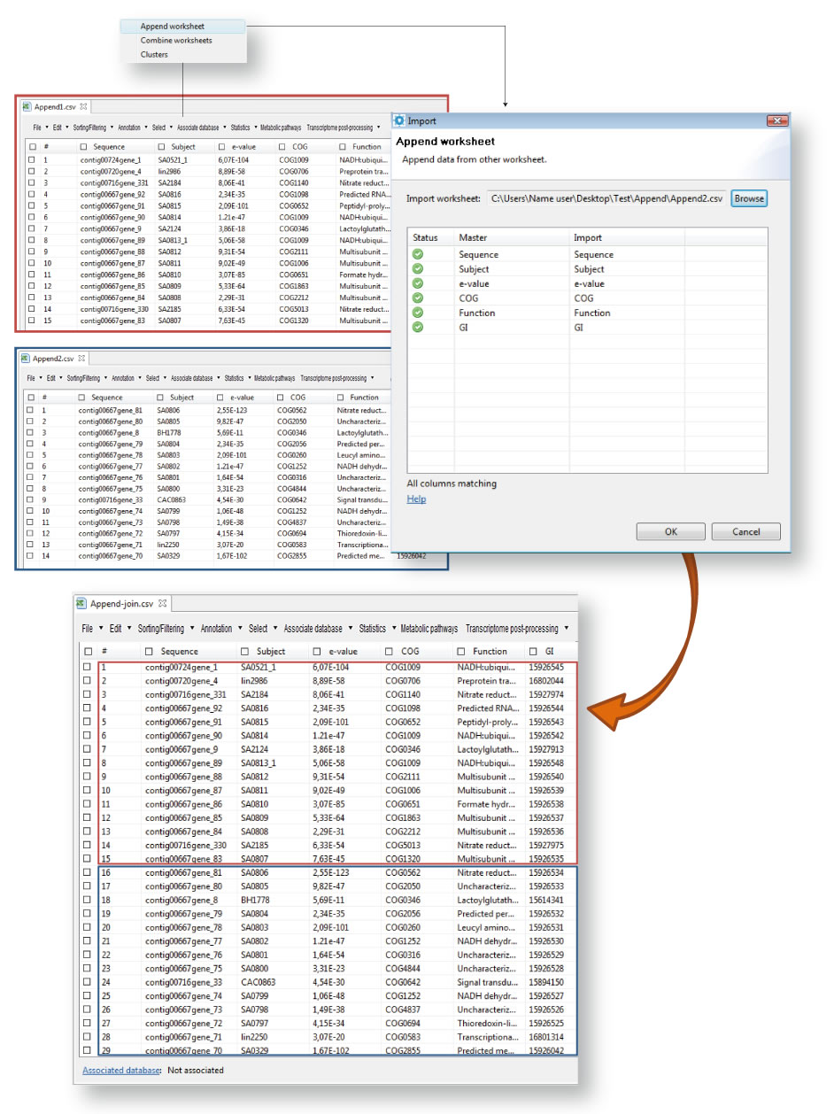
Task: Open the Help link in Import dialog
Action: point(416,499)
